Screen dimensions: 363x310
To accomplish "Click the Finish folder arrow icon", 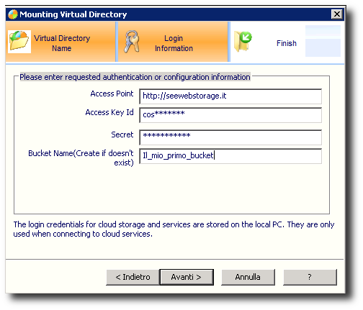I will click(x=243, y=42).
